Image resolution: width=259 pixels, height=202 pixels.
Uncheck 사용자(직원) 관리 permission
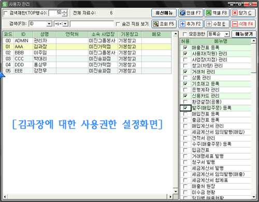185,54
